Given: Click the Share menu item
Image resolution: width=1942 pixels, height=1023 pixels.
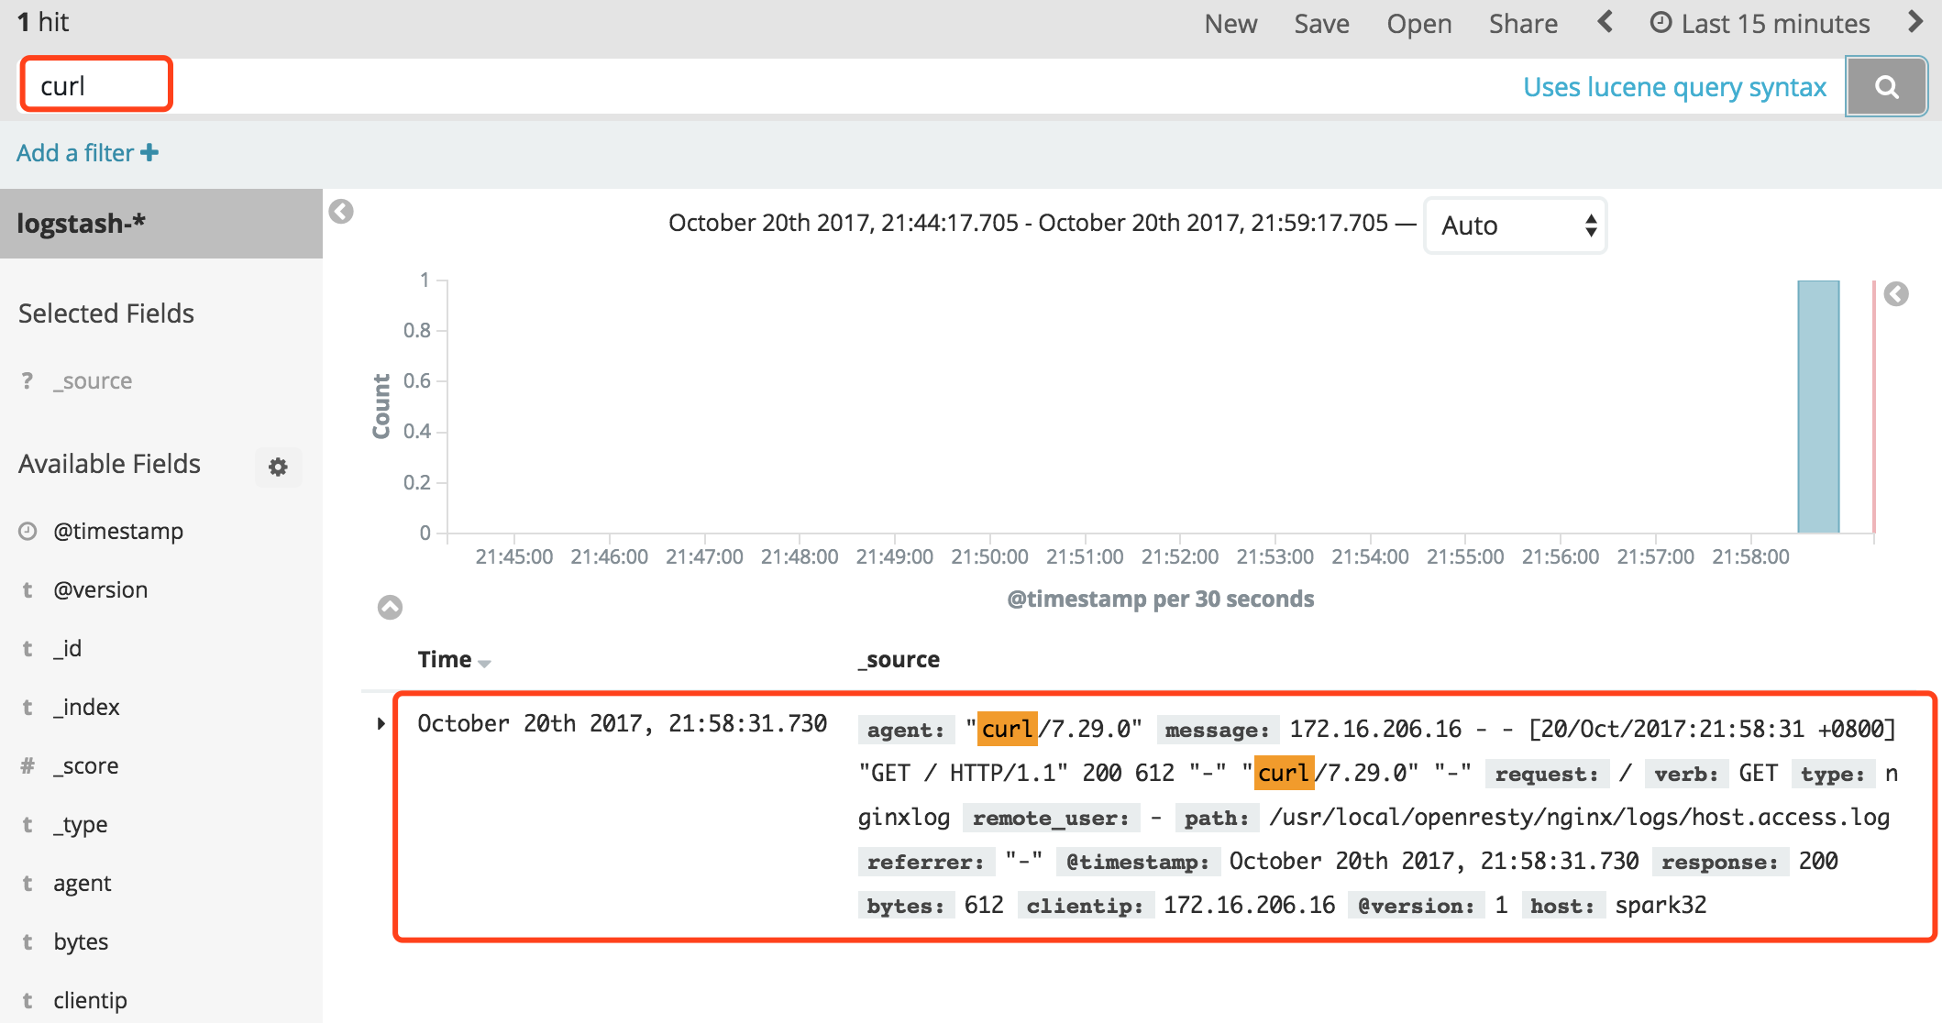Looking at the screenshot, I should pos(1522,24).
